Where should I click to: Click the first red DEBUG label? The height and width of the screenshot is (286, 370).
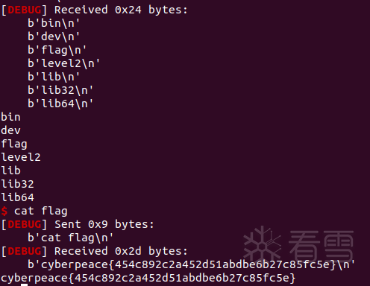pyautogui.click(x=25, y=10)
